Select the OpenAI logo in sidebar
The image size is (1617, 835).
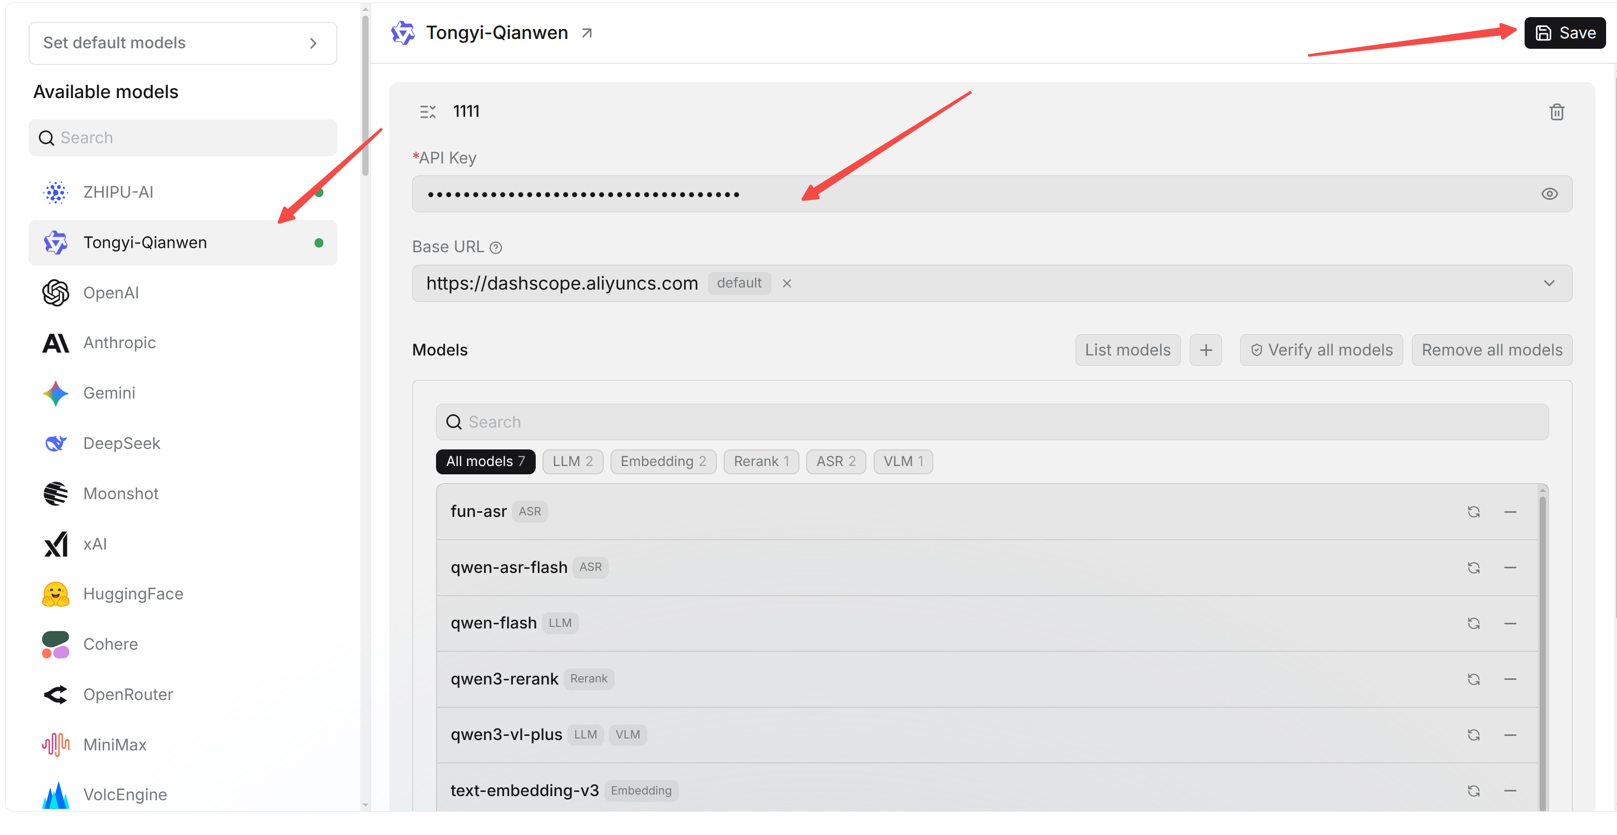55,293
